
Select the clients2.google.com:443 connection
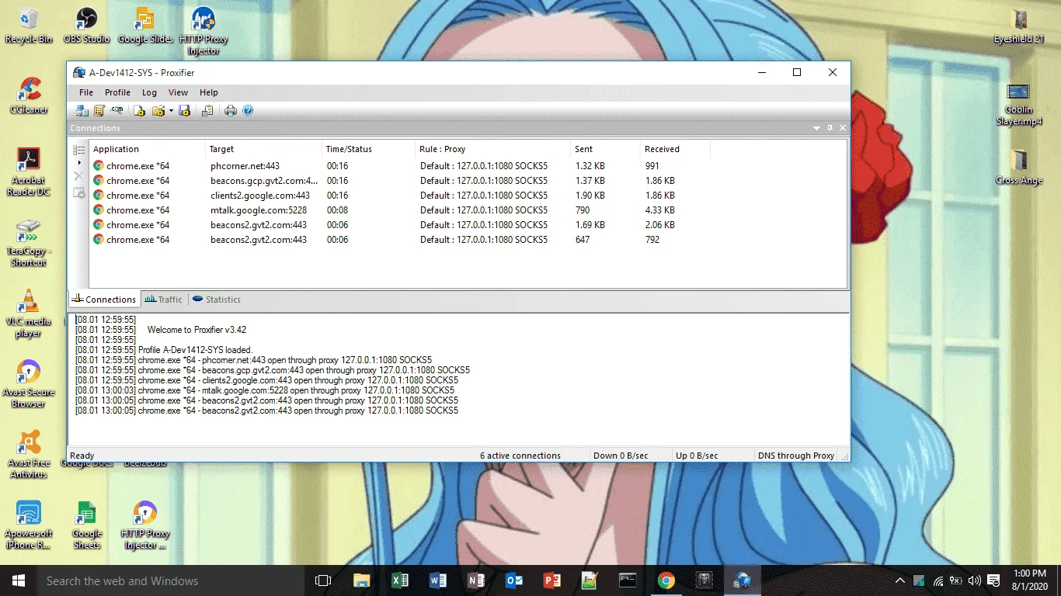468,196
